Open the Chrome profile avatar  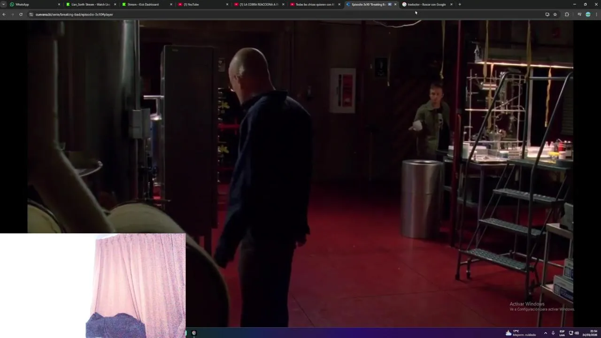[x=588, y=15]
